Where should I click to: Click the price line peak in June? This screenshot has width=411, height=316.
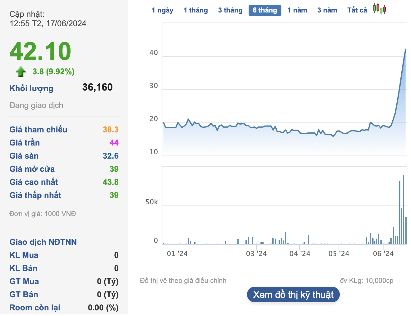405,49
